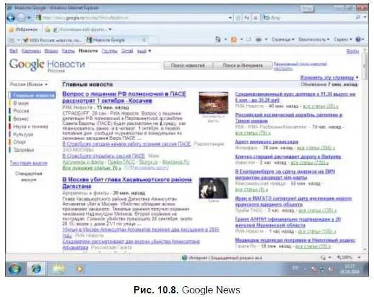This screenshot has width=374, height=297.
Task: Switch to the MSN Россия tab
Action: click(53, 40)
